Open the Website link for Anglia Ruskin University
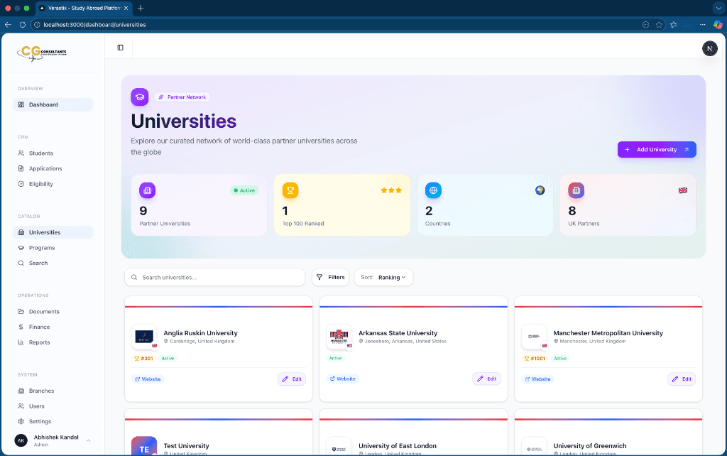Screen dimensions: 727x456 [147, 379]
